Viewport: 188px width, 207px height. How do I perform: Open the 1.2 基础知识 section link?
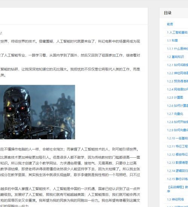tap(175, 57)
